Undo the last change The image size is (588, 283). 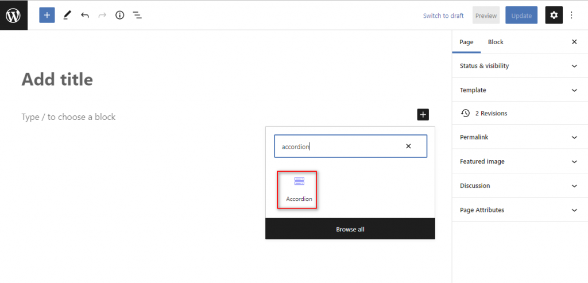[85, 15]
